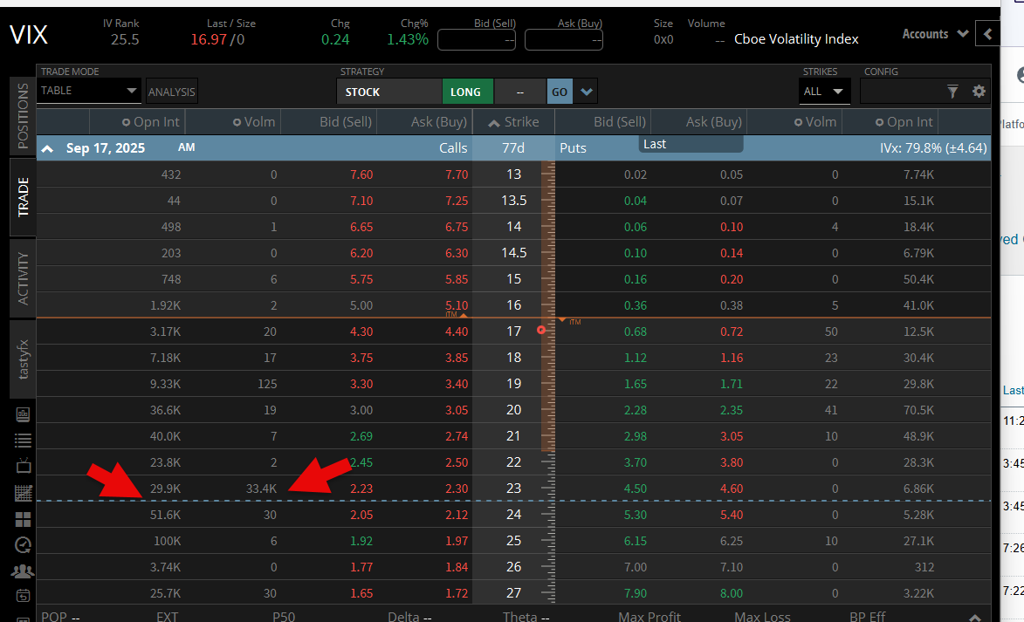The height and width of the screenshot is (622, 1024).
Task: Click put bid 7.90 at strike 27
Action: point(635,593)
